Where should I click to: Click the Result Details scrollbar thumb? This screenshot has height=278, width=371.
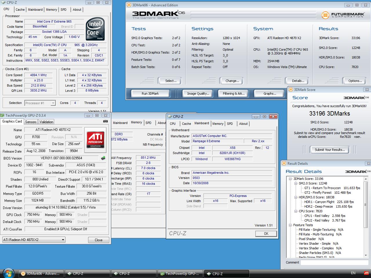366,205
